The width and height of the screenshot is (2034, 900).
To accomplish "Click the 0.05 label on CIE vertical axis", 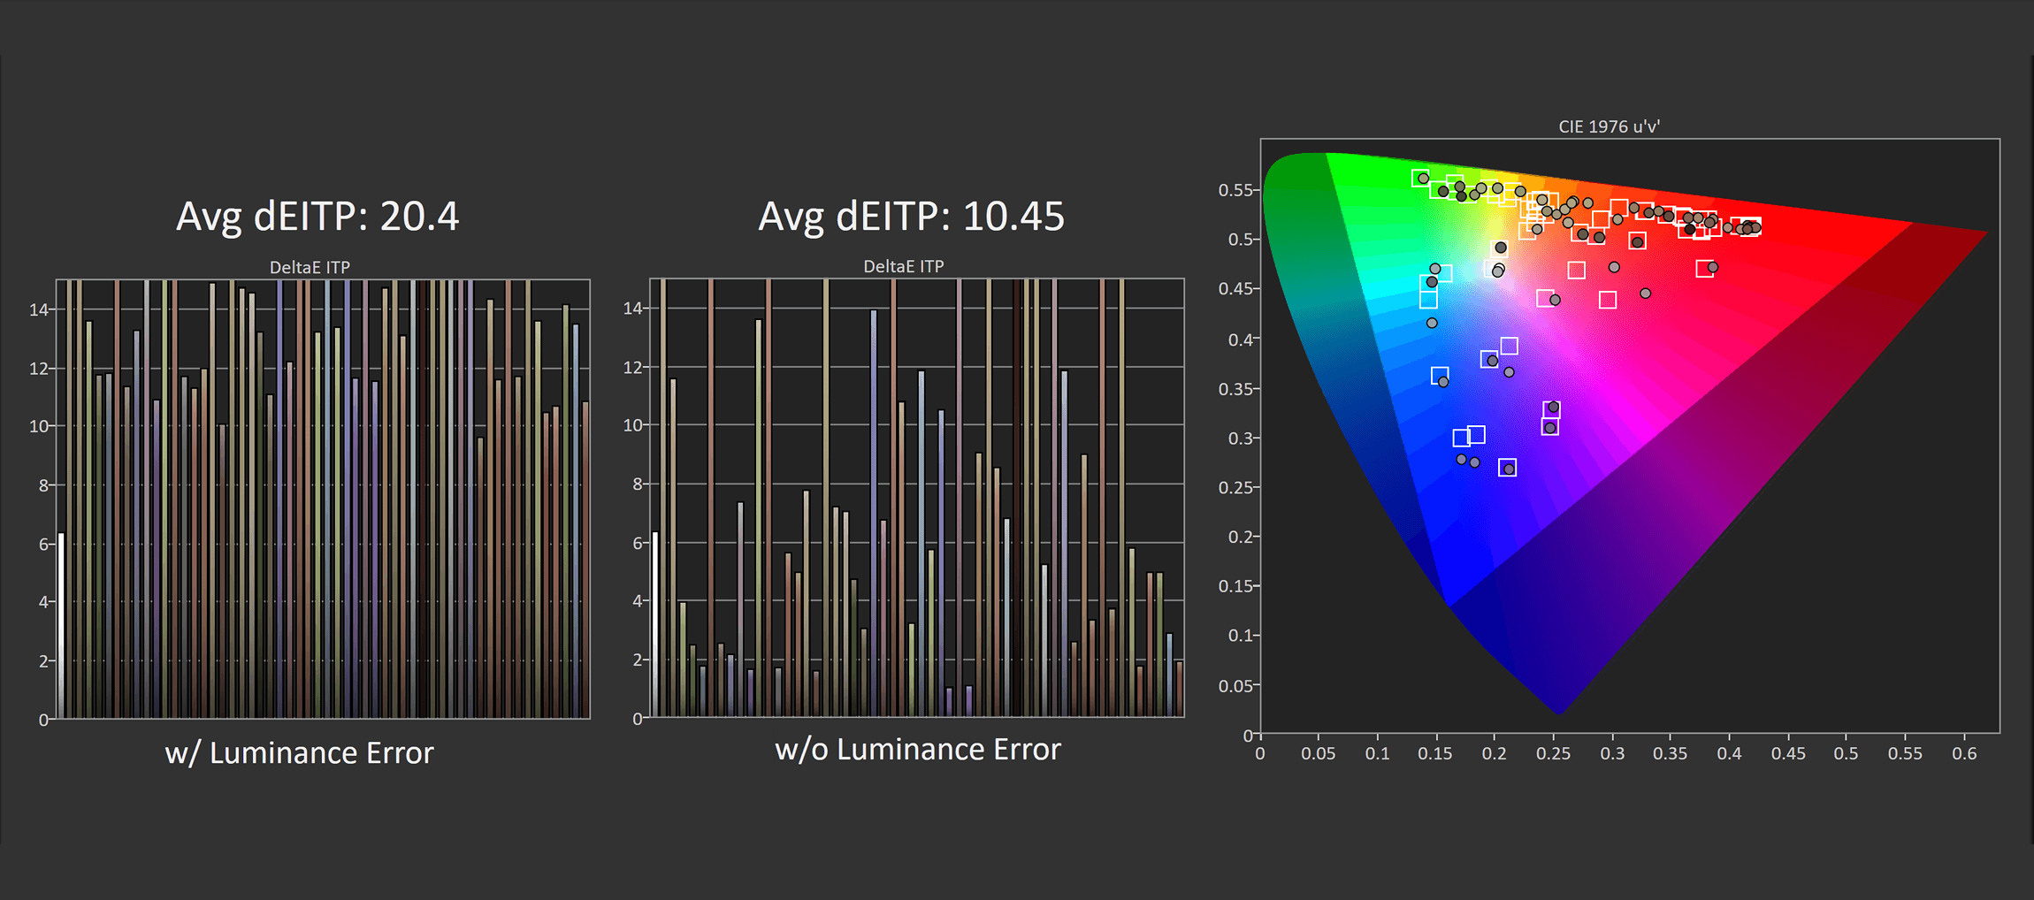I will coord(1235,685).
